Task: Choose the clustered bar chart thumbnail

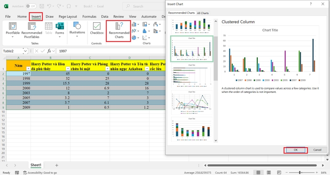Action: coord(191,76)
